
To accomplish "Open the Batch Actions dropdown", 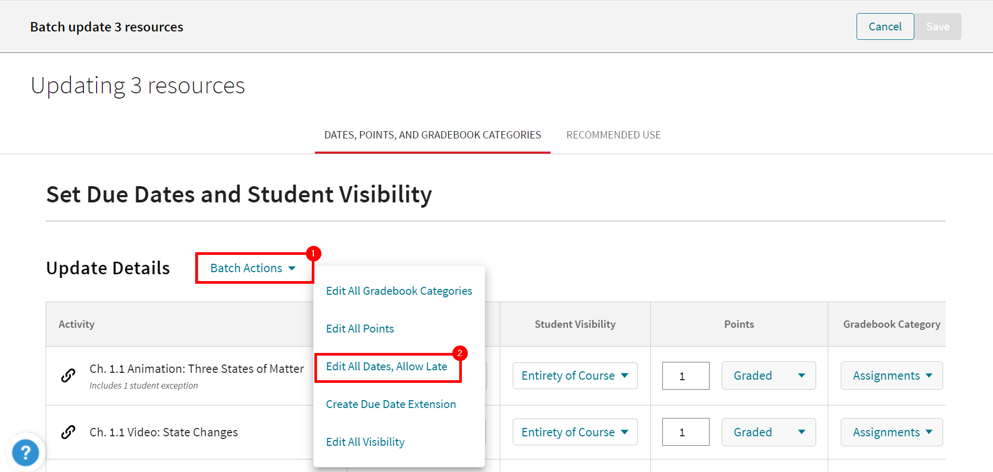I will (x=253, y=268).
